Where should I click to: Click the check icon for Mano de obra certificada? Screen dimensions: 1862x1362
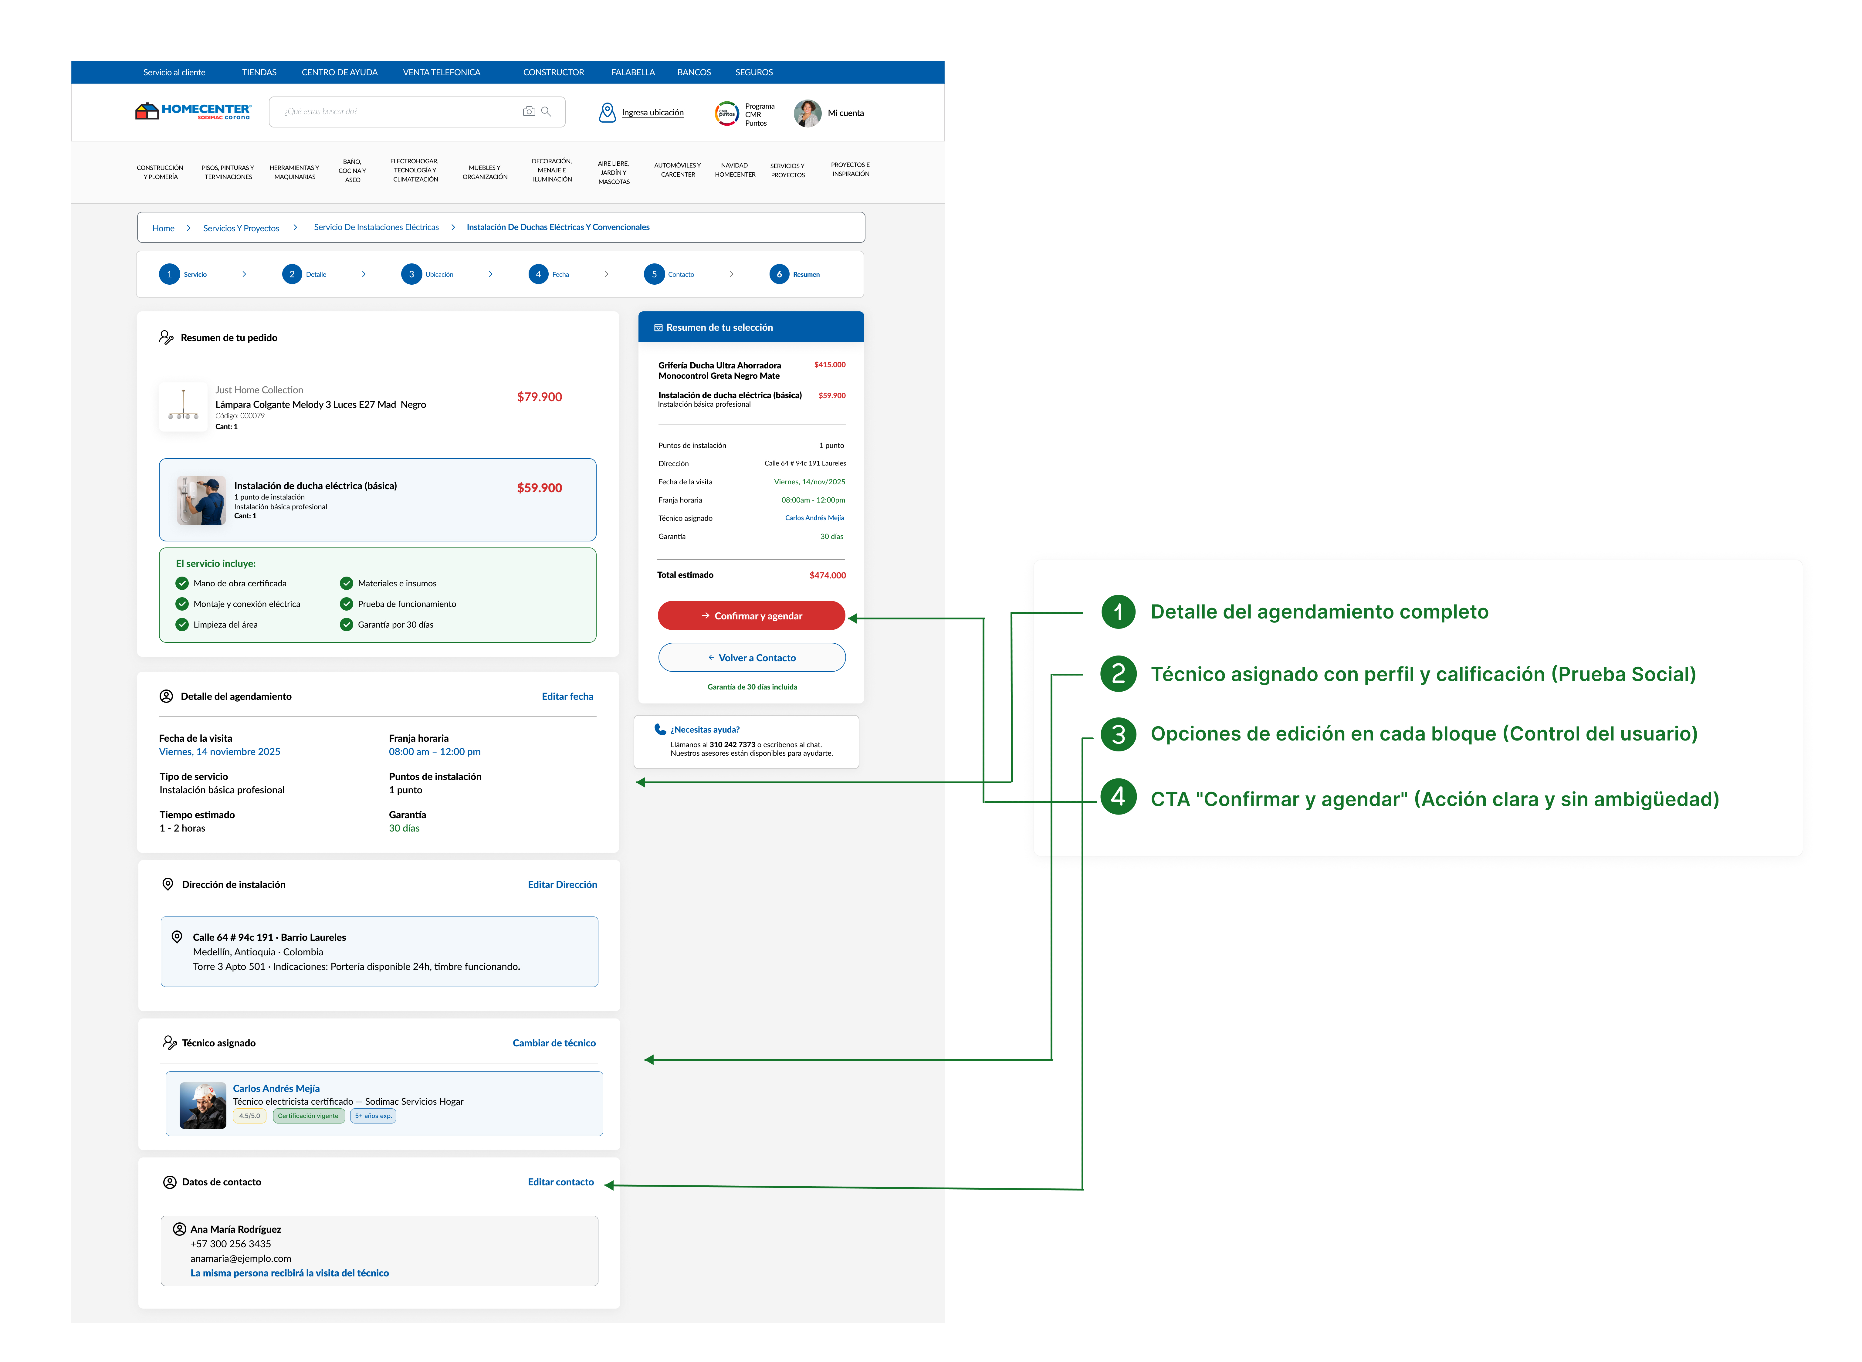pos(182,583)
